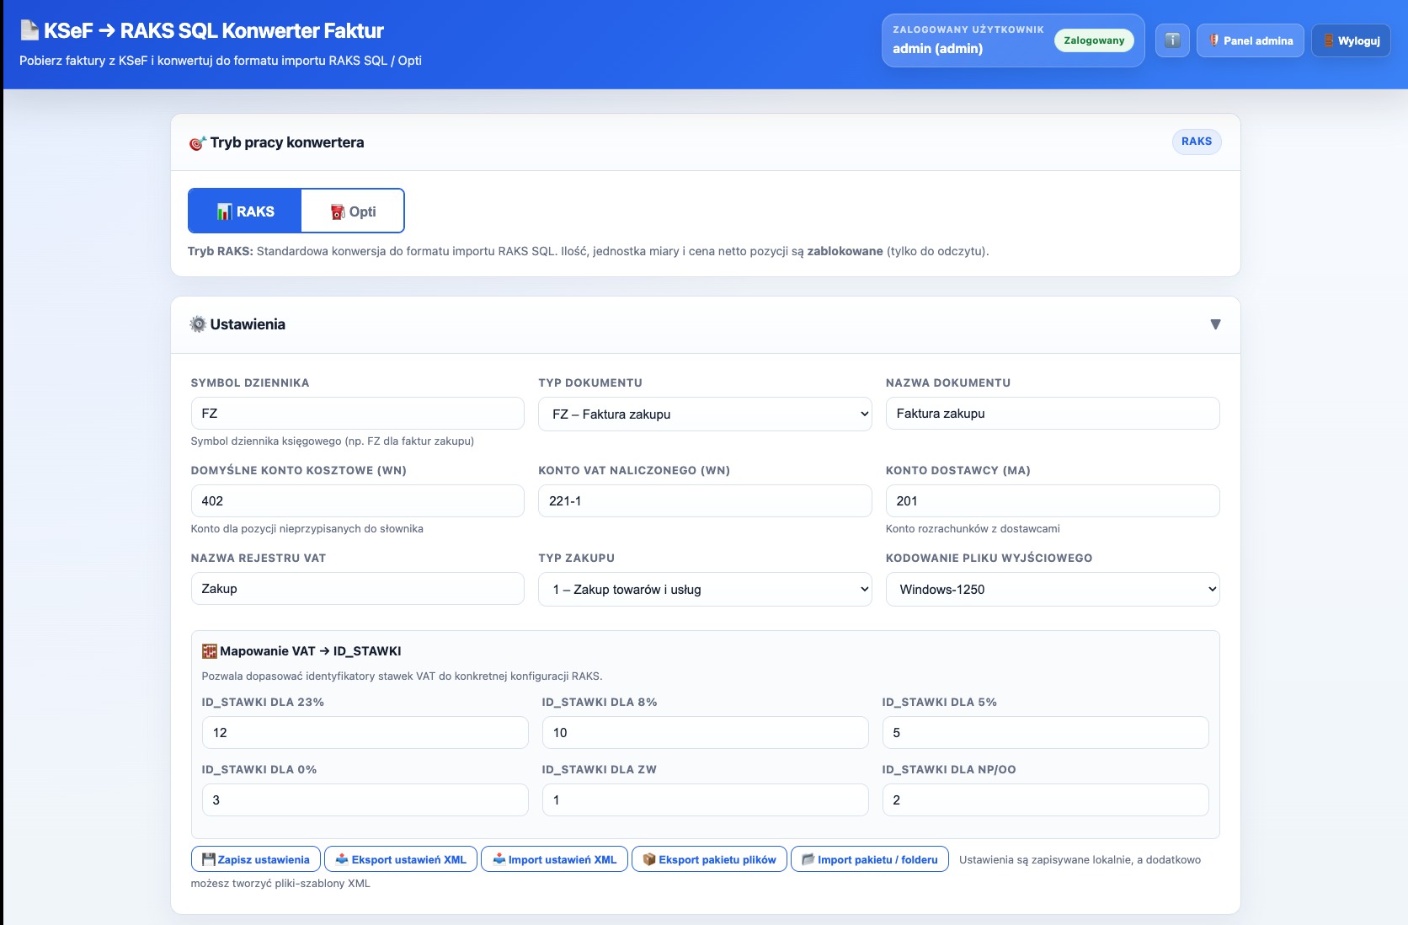
Task: Click the admin (admin) user name text
Action: tap(938, 49)
